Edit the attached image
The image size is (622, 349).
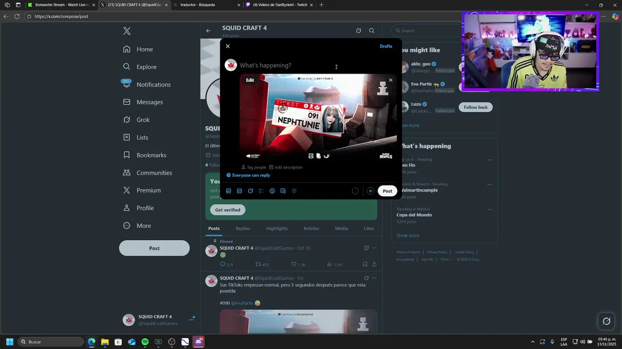pos(250,80)
